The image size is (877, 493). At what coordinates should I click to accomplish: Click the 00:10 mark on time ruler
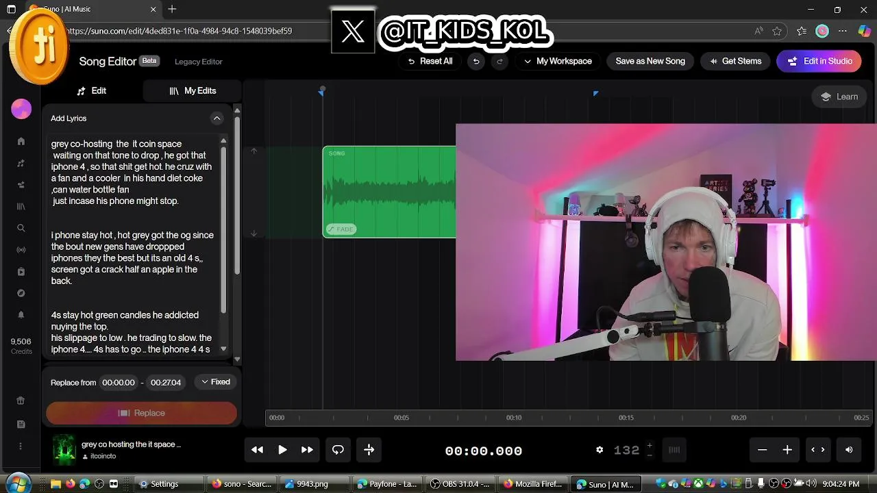click(x=514, y=418)
